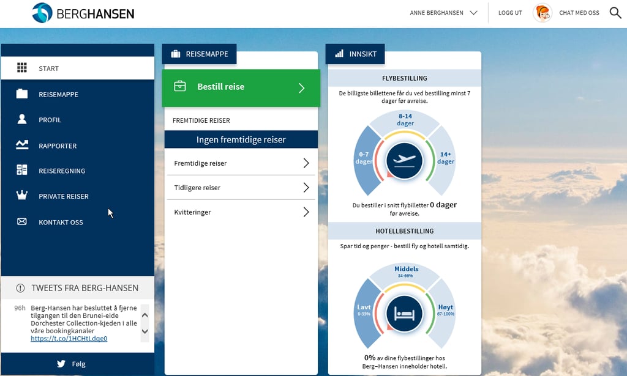Expand Tidligere reiser chevron
Image resolution: width=627 pixels, height=376 pixels.
tap(306, 187)
